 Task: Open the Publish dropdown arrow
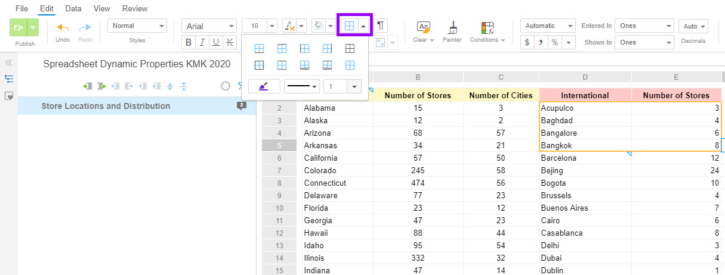tap(33, 27)
